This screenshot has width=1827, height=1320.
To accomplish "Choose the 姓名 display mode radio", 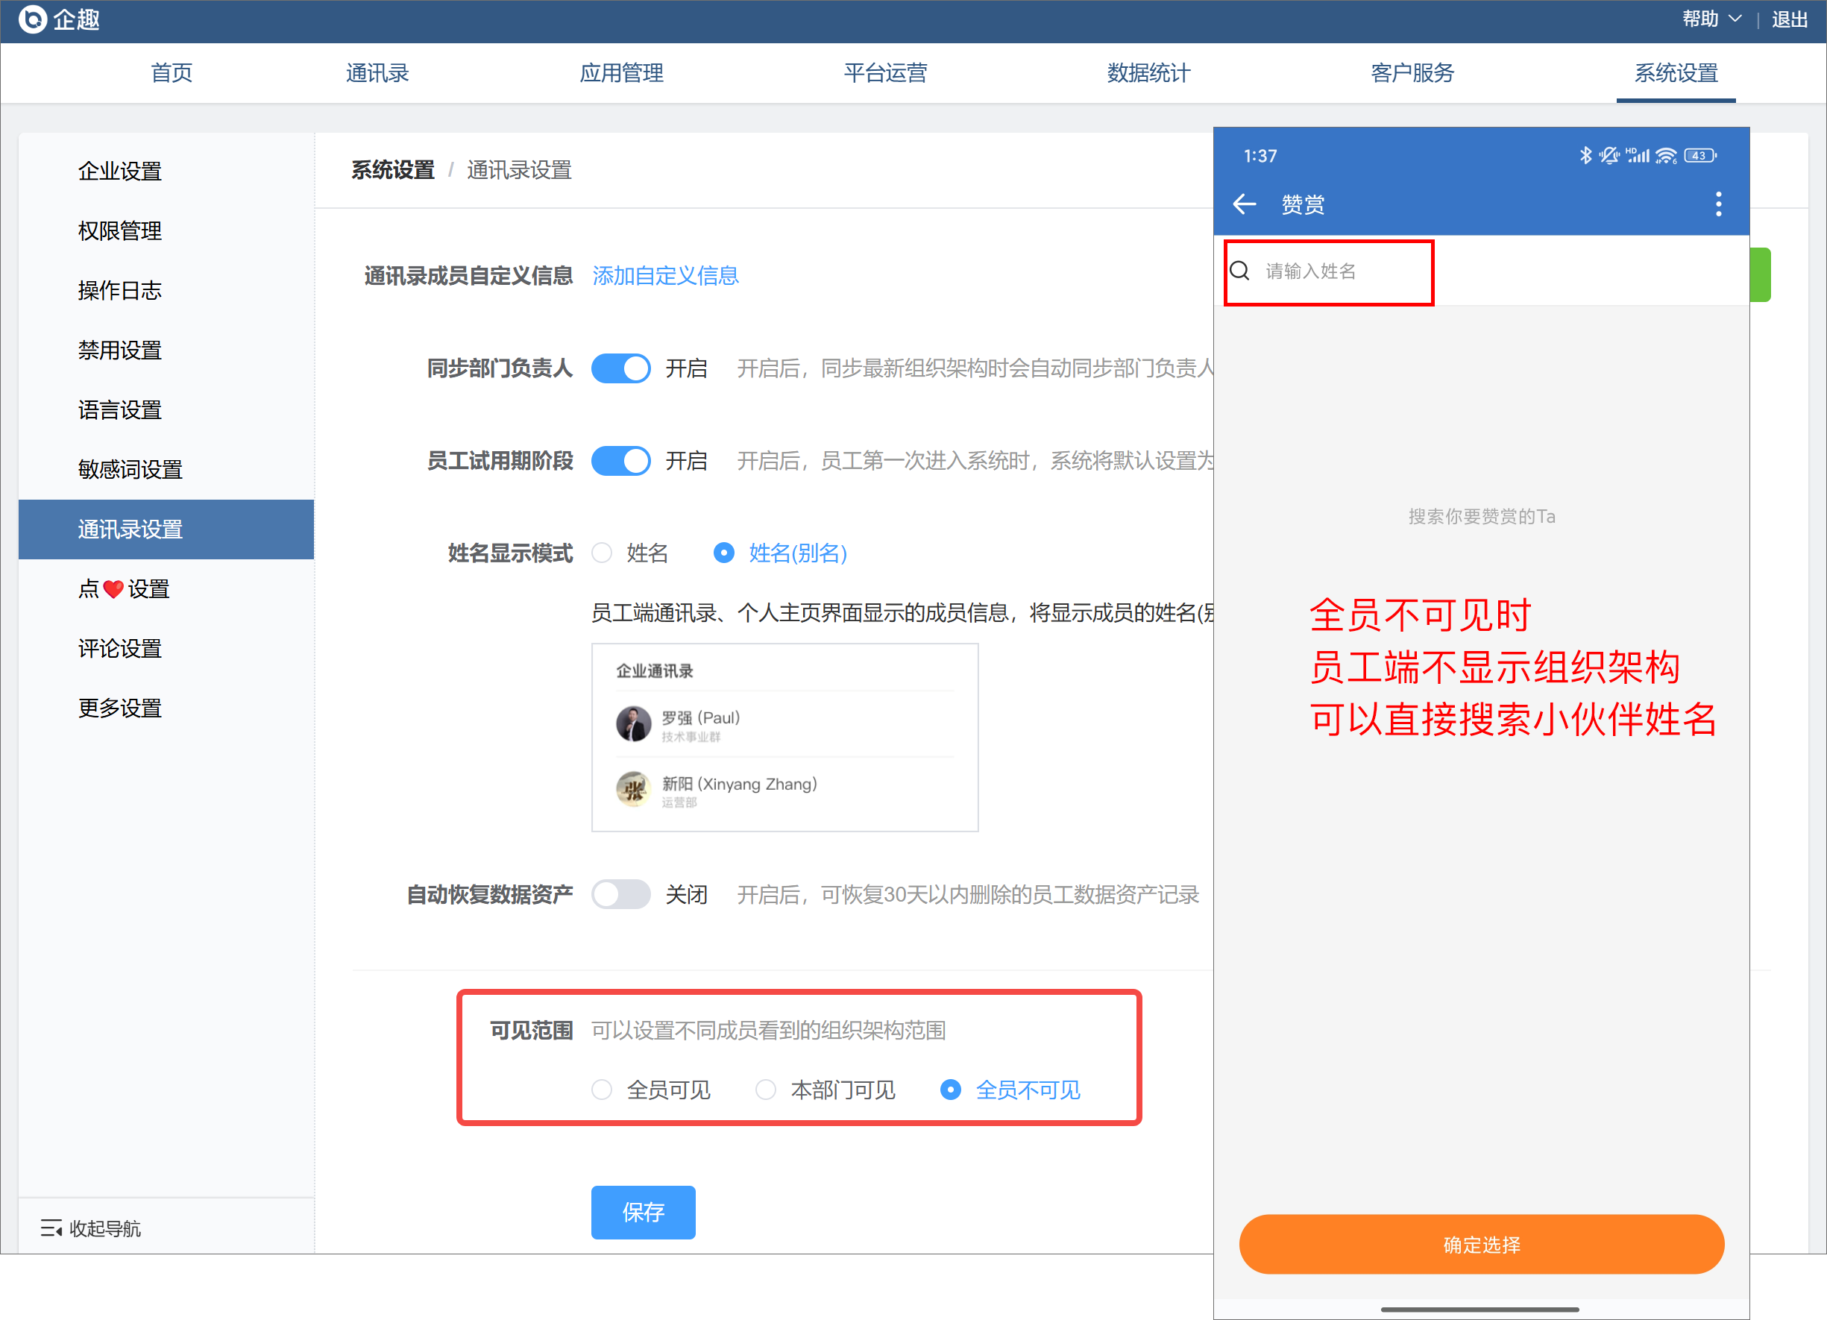I will 602,553.
